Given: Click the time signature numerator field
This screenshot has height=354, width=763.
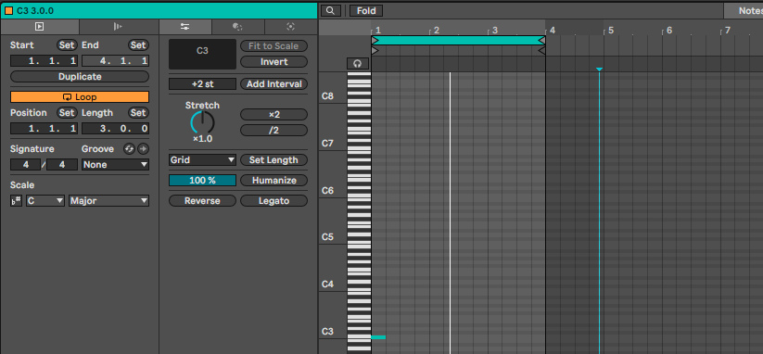Looking at the screenshot, I should tap(25, 164).
